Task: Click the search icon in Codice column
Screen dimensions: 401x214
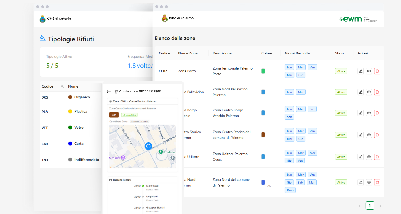Action: pyautogui.click(x=62, y=86)
